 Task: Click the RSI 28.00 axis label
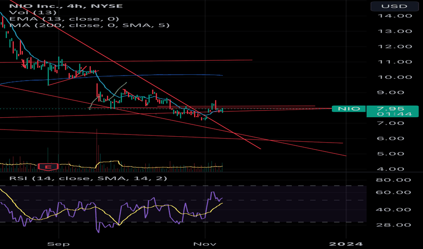pos(393,225)
